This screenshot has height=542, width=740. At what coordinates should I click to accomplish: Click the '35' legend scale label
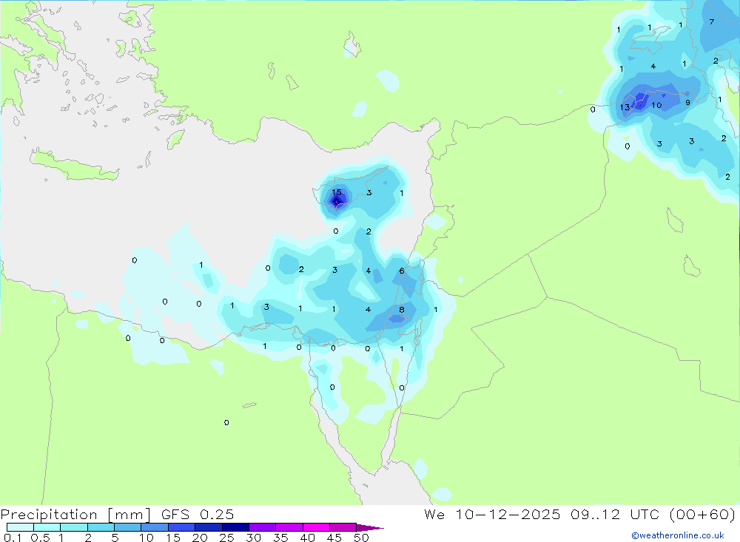tap(280, 538)
